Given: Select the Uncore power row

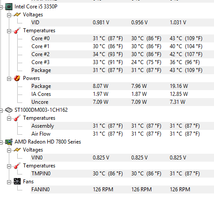Looking at the screenshot, I should [122, 102].
